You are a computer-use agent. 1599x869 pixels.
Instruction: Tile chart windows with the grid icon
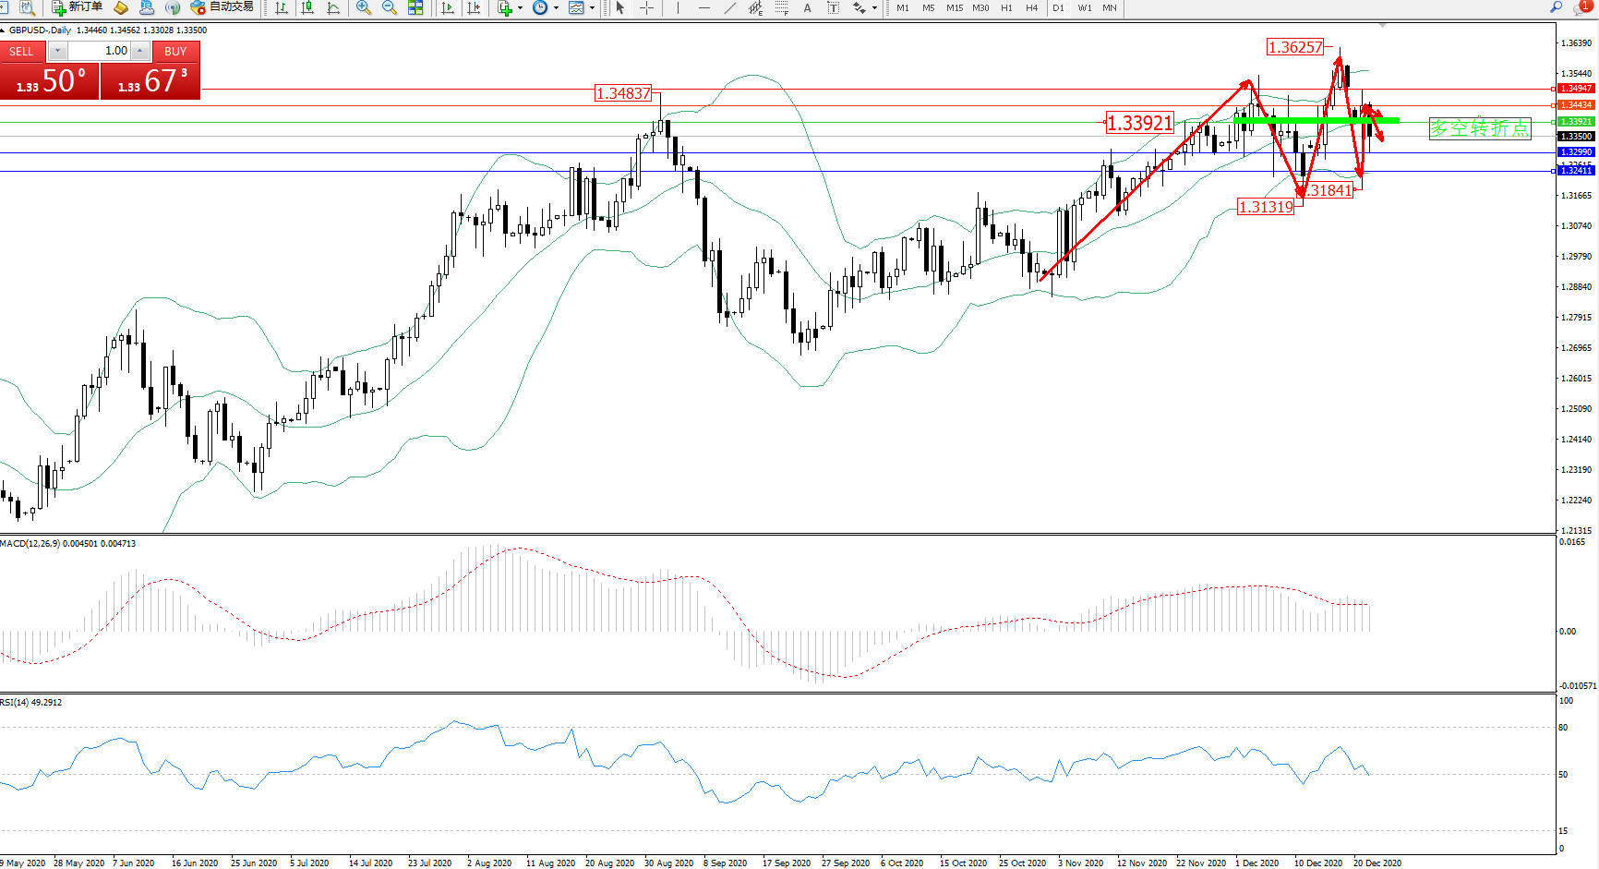415,7
